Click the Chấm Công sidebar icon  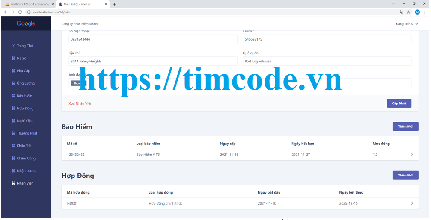coord(13,158)
